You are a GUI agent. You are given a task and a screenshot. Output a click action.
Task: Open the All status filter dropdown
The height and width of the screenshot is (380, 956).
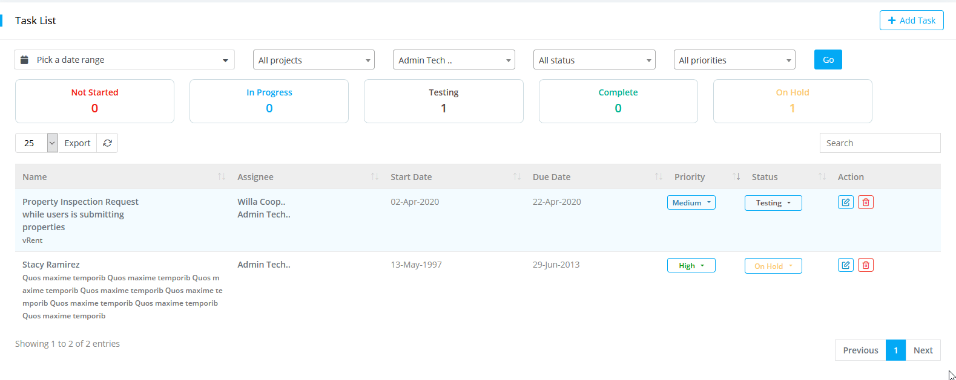[594, 60]
